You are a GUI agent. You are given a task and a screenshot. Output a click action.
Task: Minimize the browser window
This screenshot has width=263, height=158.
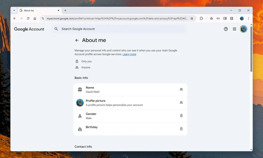(231, 11)
